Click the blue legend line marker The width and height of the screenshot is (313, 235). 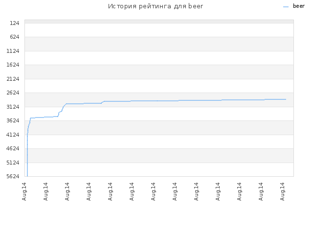coord(286,7)
